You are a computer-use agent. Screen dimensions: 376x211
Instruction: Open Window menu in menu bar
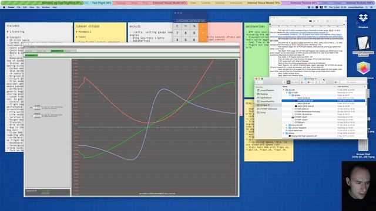click(x=46, y=8)
